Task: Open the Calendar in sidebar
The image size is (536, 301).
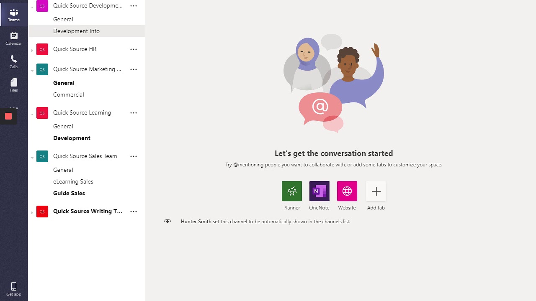Action: tap(14, 38)
